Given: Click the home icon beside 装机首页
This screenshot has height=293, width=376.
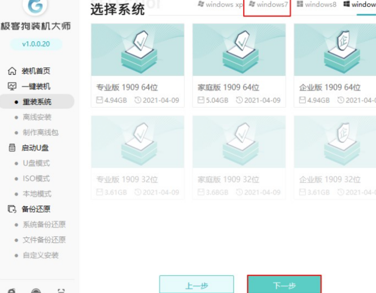Looking at the screenshot, I should pos(12,71).
